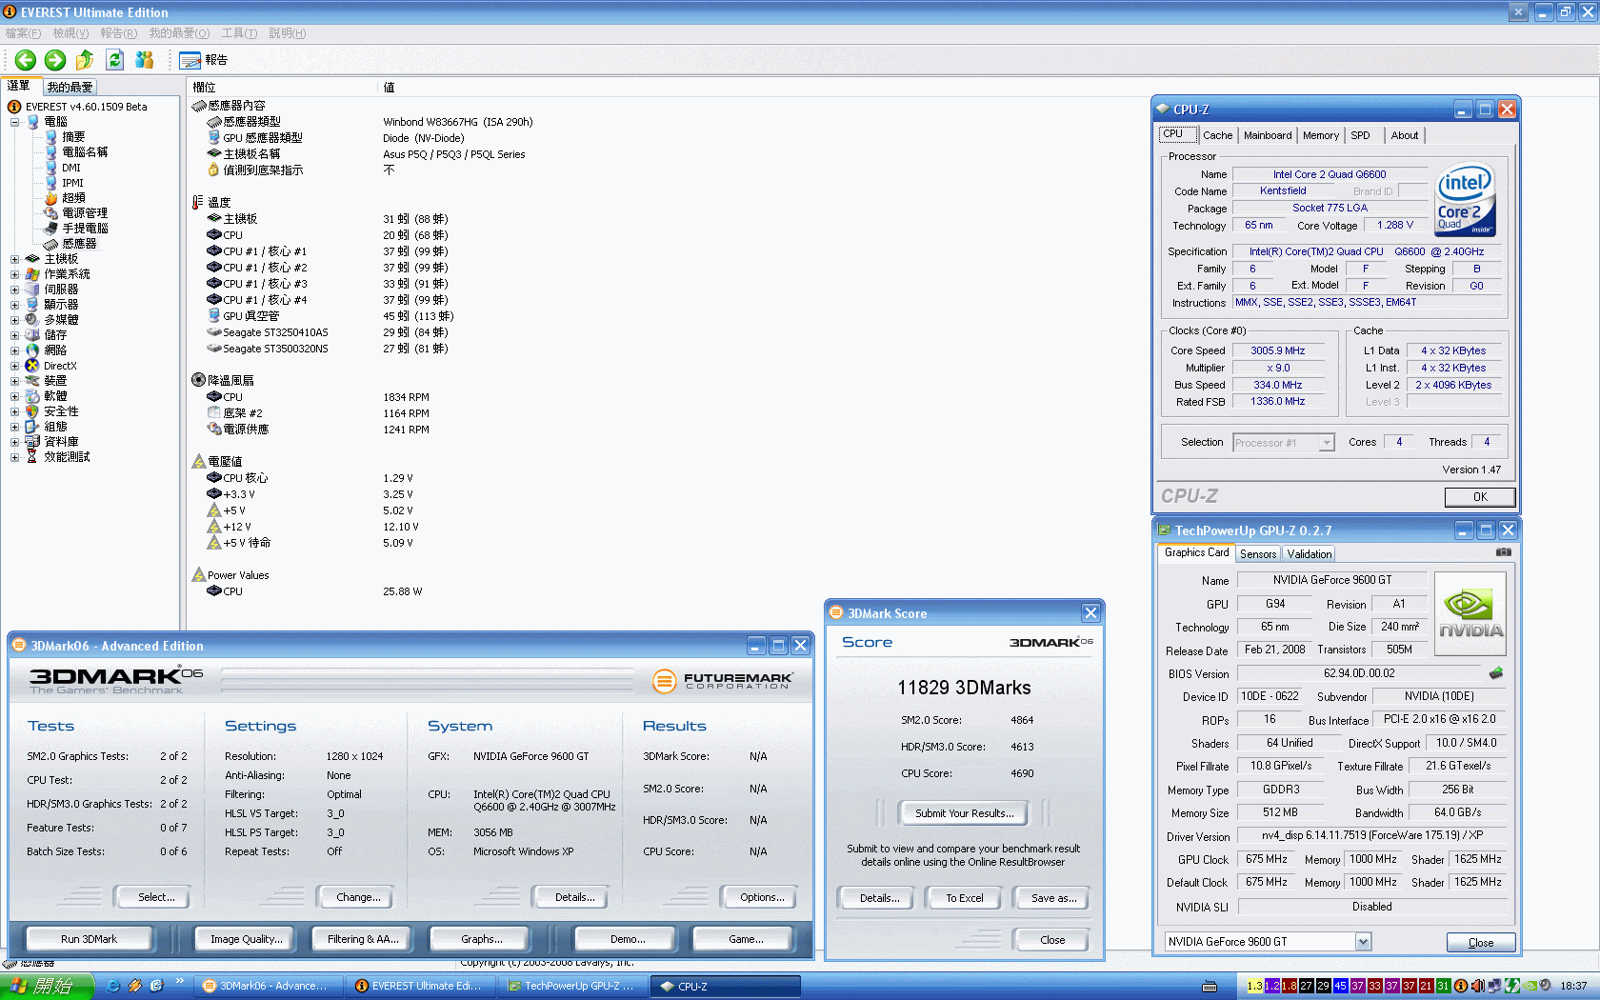This screenshot has width=1600, height=1000.
Task: Open the GPU-Z Validation tab
Action: (1309, 553)
